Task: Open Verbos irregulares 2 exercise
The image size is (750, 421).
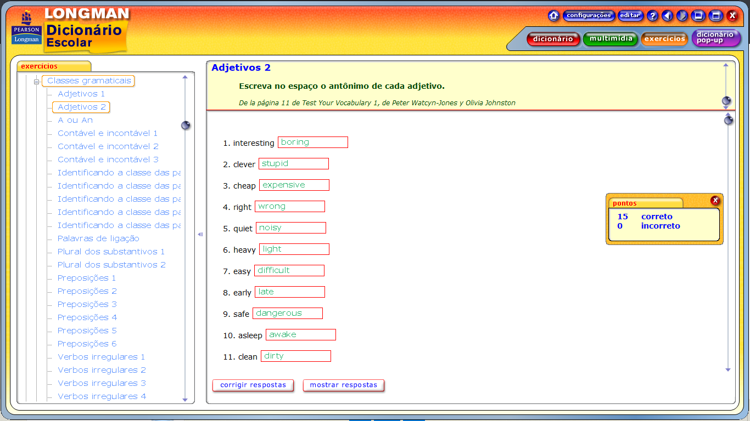Action: point(102,370)
